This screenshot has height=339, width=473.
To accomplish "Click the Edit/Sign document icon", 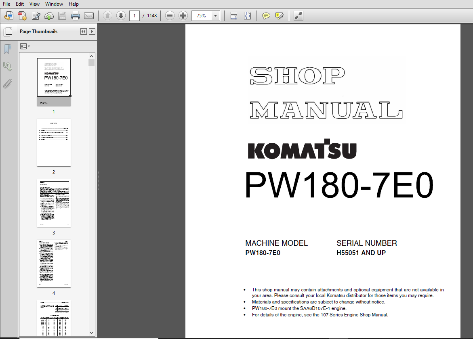I will (36, 16).
